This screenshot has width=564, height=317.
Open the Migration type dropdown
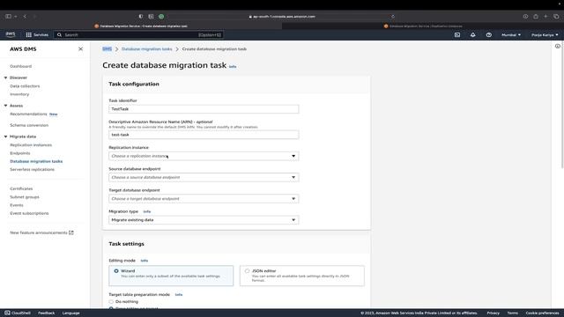pos(204,219)
